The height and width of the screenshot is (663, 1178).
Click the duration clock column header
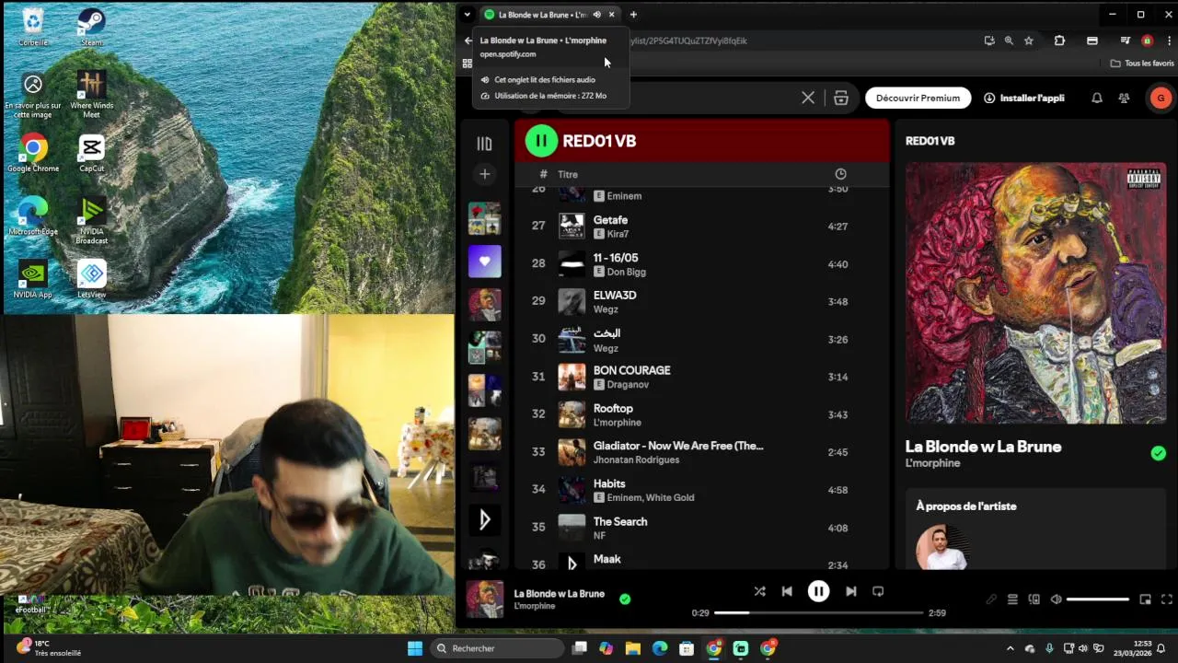840,174
